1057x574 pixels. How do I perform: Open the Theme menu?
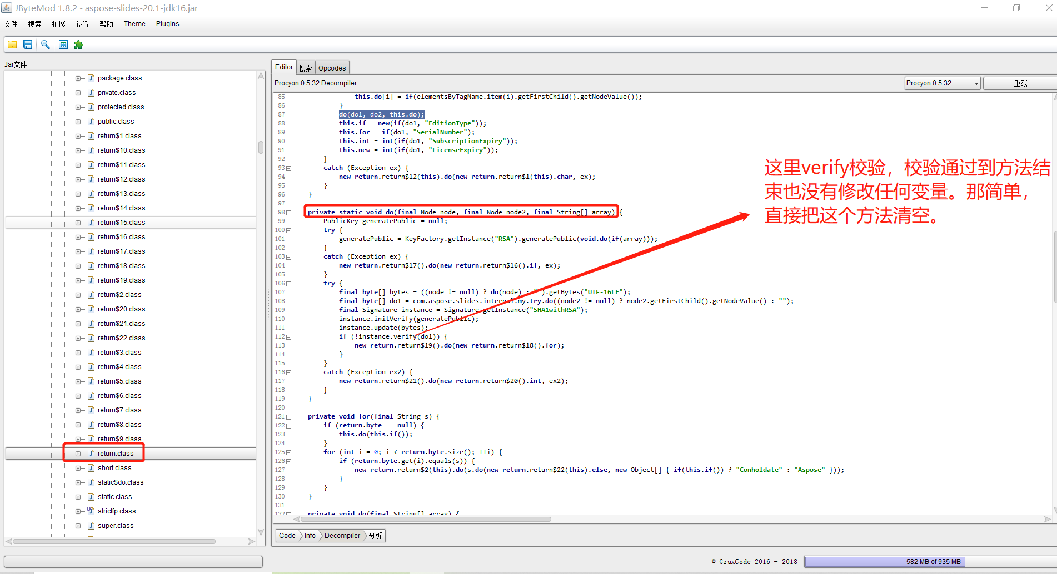(134, 24)
